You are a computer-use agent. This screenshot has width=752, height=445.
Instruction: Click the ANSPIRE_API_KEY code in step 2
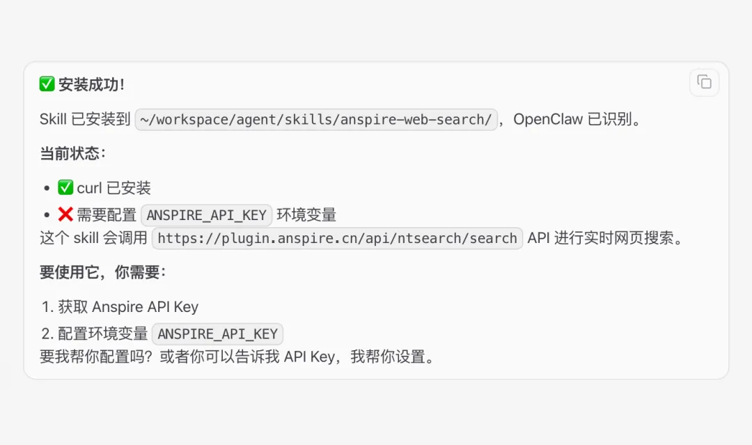tap(218, 334)
